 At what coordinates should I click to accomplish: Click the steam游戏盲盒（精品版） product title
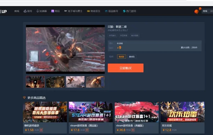[84, 126]
